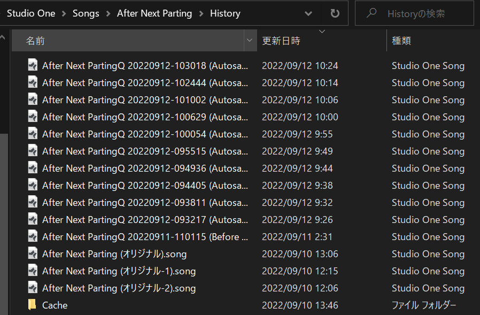Click the date 2022/09/12 9:55

tap(297, 134)
